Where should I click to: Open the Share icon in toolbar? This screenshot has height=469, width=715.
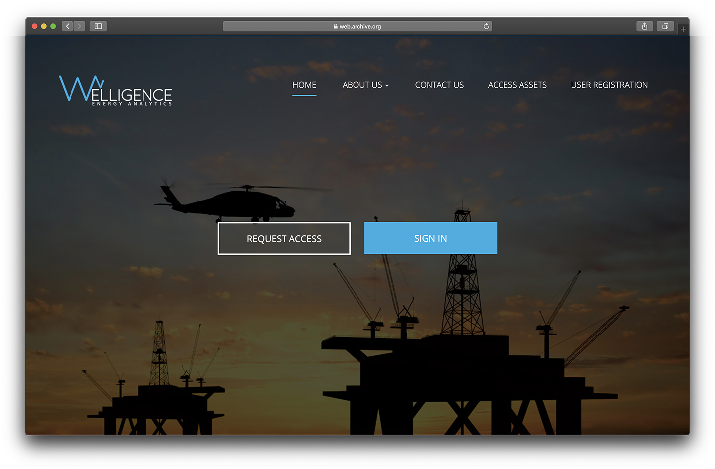coord(644,26)
